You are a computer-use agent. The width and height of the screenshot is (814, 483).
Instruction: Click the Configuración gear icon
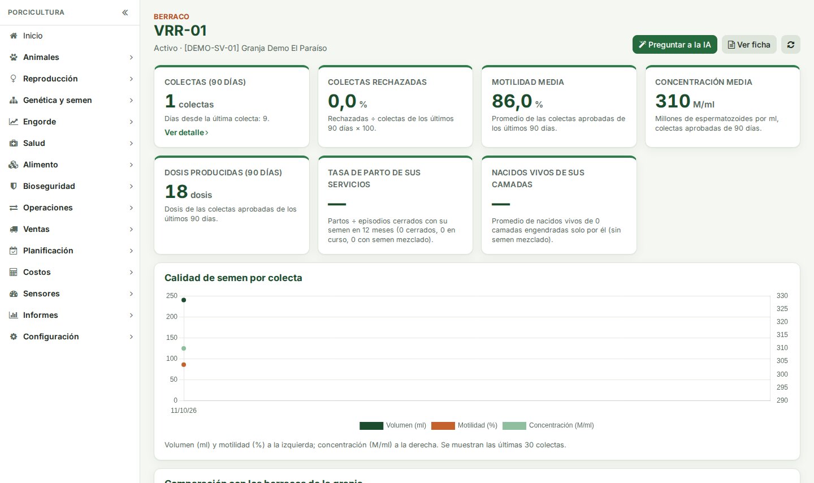coord(14,337)
